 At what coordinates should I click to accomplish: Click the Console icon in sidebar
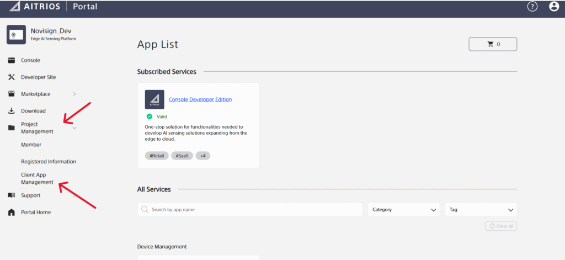coord(12,60)
